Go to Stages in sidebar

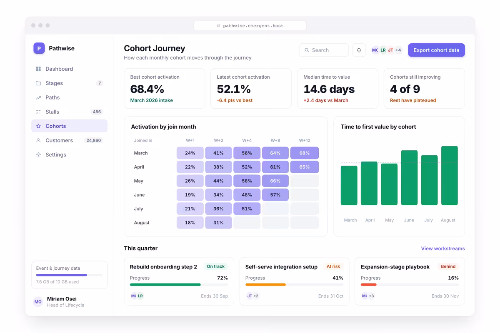click(69, 83)
